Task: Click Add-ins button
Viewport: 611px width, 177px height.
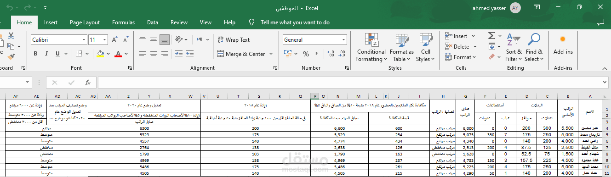Action: (x=563, y=44)
